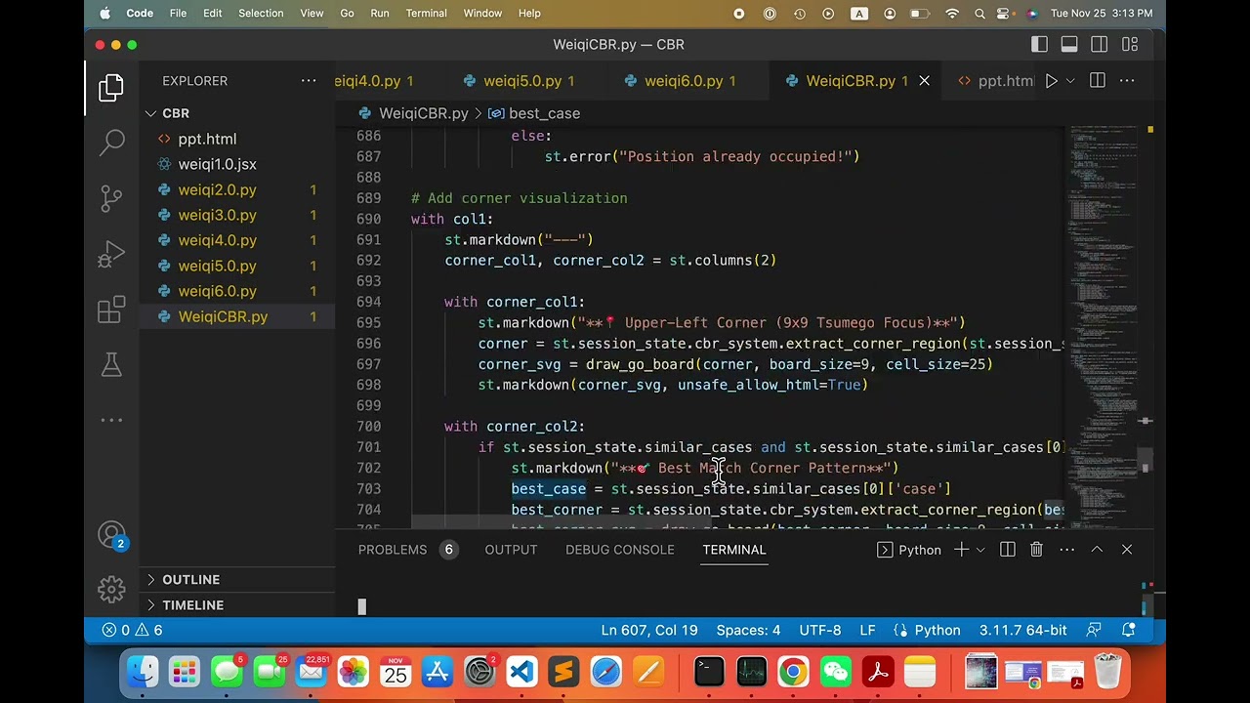Open notifications bell in status bar
Image resolution: width=1250 pixels, height=703 pixels.
click(x=1129, y=630)
